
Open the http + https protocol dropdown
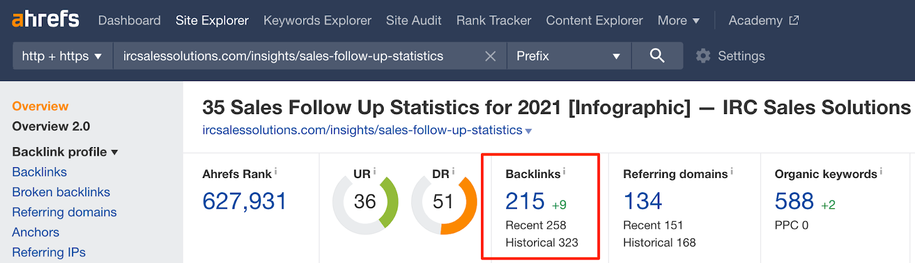pos(62,56)
